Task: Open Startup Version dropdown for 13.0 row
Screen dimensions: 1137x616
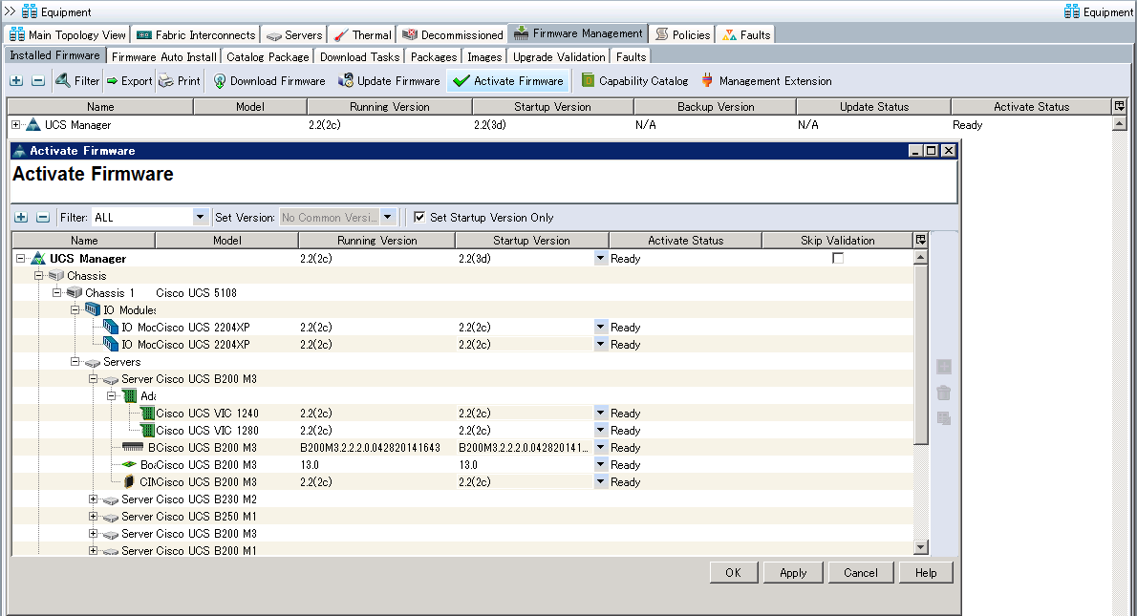Action: [600, 464]
